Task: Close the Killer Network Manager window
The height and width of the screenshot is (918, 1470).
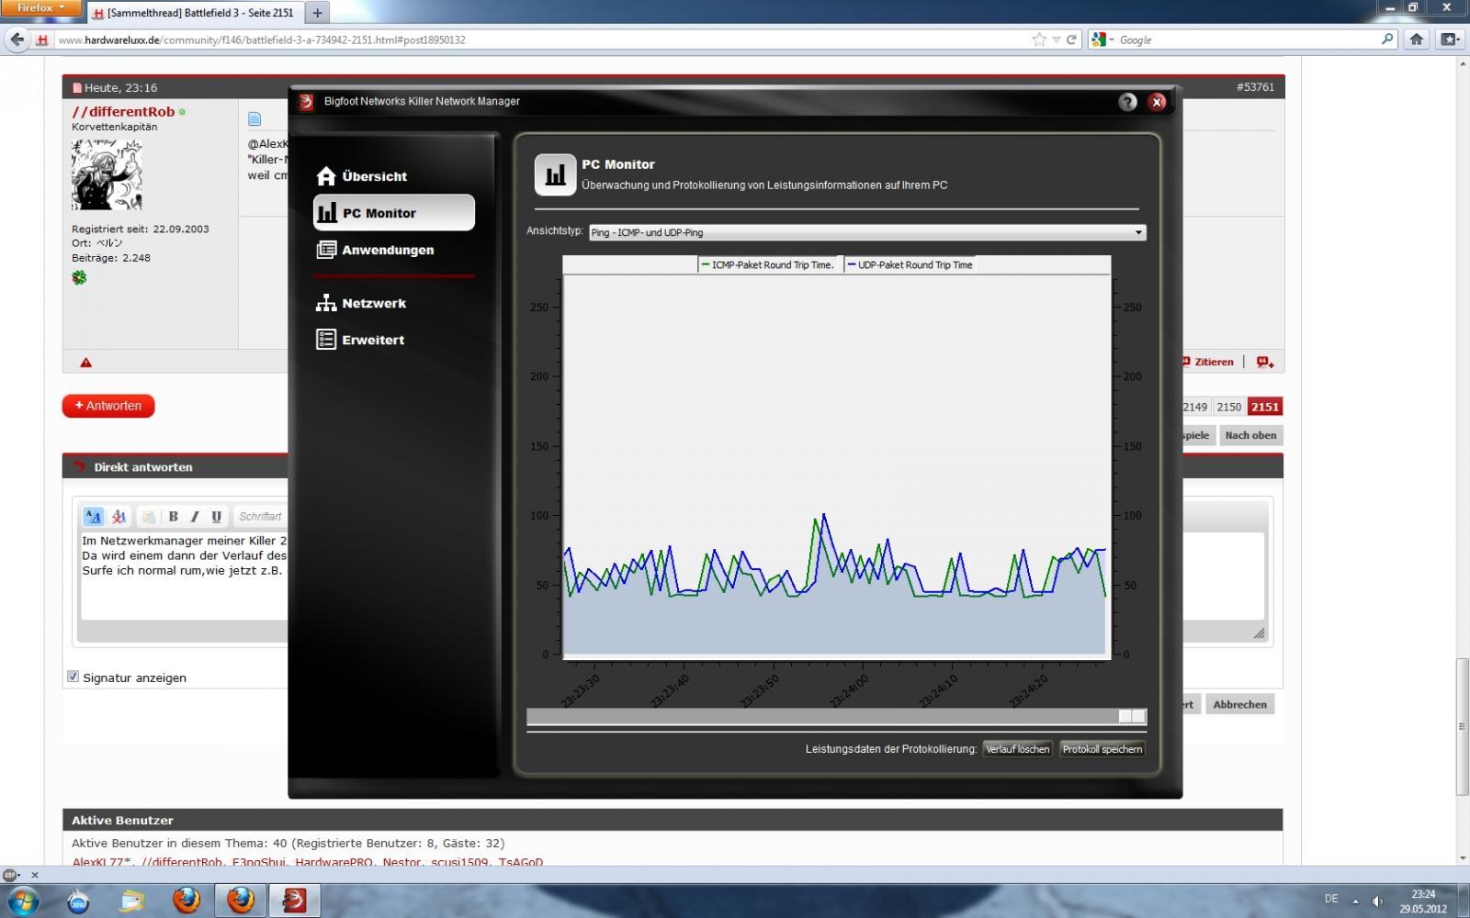Action: tap(1157, 102)
